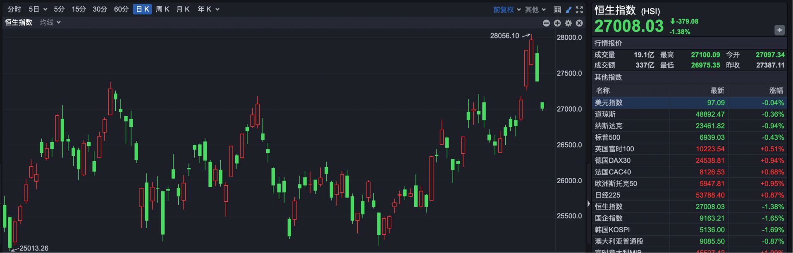Open the 前复权 adjustment dropdown

(507, 10)
